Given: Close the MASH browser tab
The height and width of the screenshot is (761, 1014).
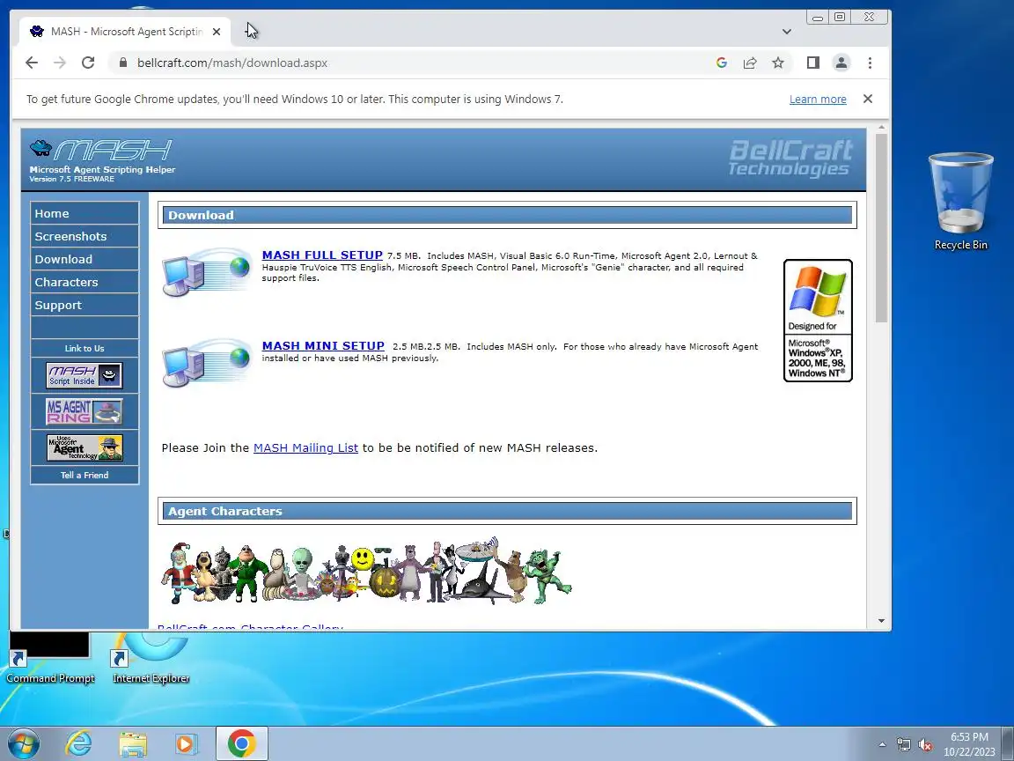Looking at the screenshot, I should click(x=217, y=32).
